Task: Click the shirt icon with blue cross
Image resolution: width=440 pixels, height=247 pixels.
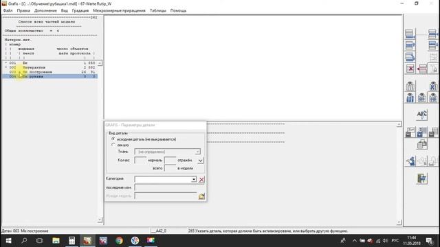Action: tap(433, 86)
